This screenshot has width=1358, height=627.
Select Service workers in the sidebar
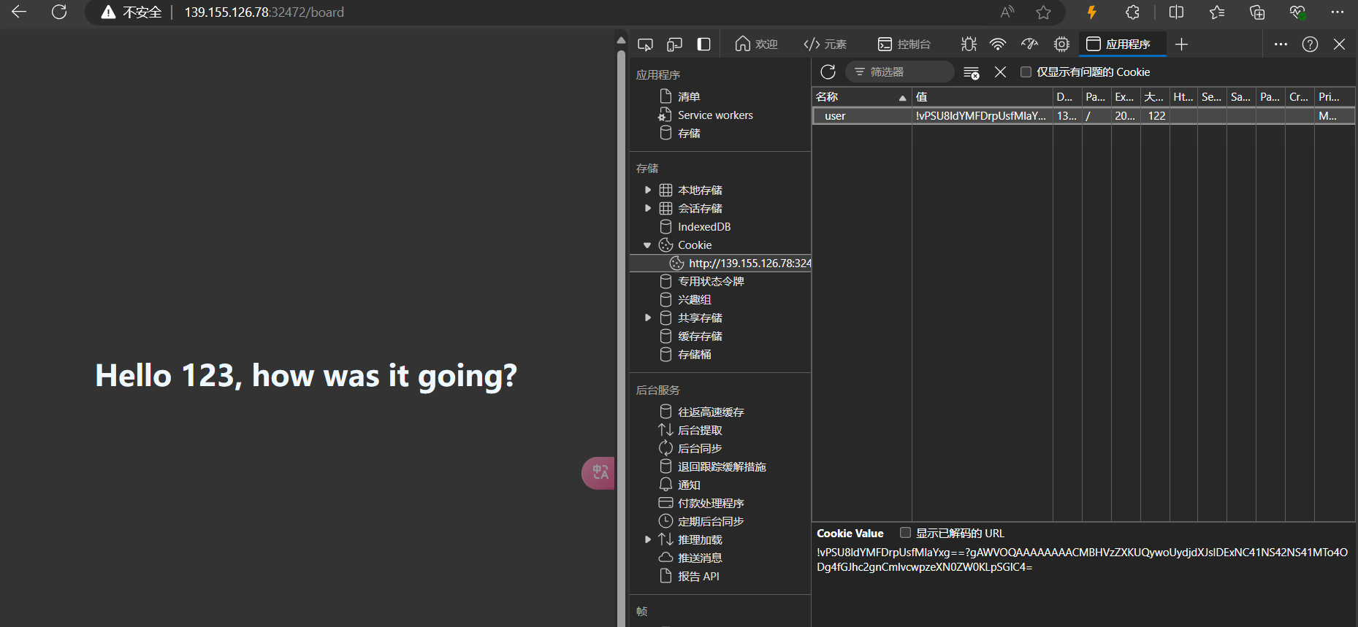(x=714, y=115)
